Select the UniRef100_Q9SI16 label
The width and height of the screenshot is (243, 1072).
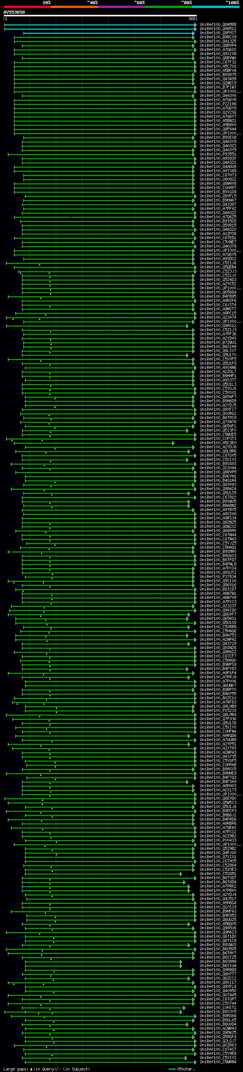218,581
